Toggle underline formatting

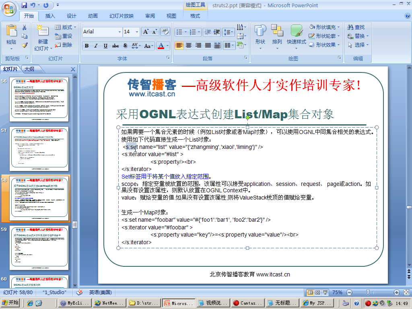[105, 46]
